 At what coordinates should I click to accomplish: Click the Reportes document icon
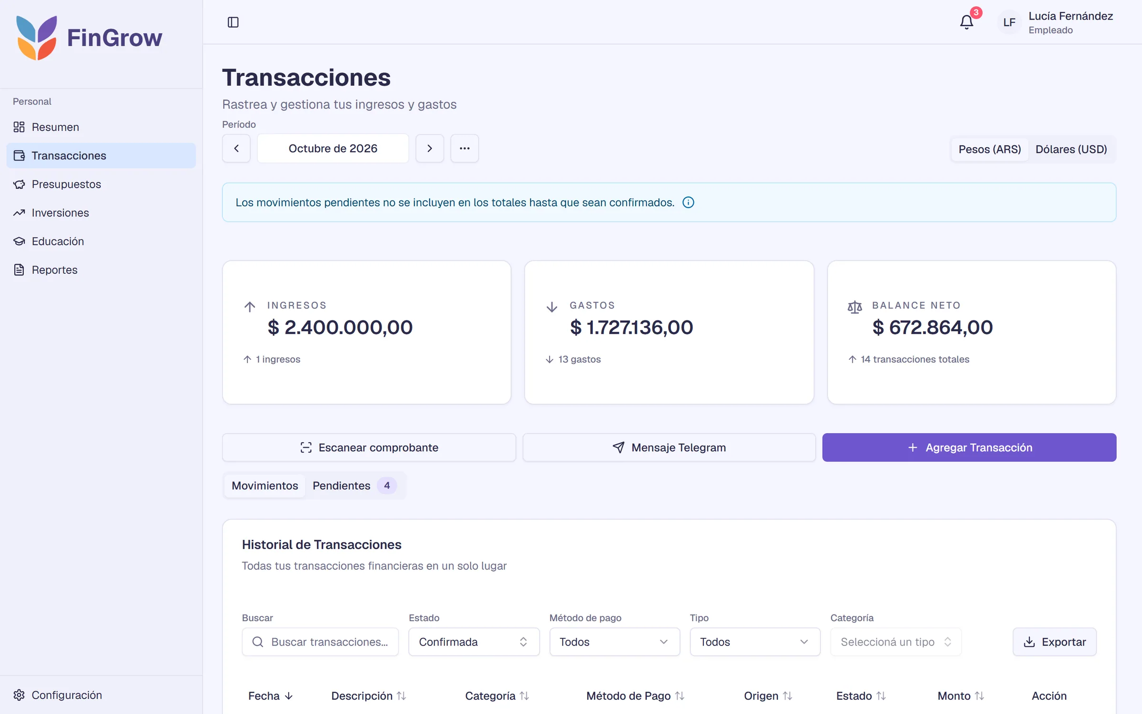pos(19,270)
